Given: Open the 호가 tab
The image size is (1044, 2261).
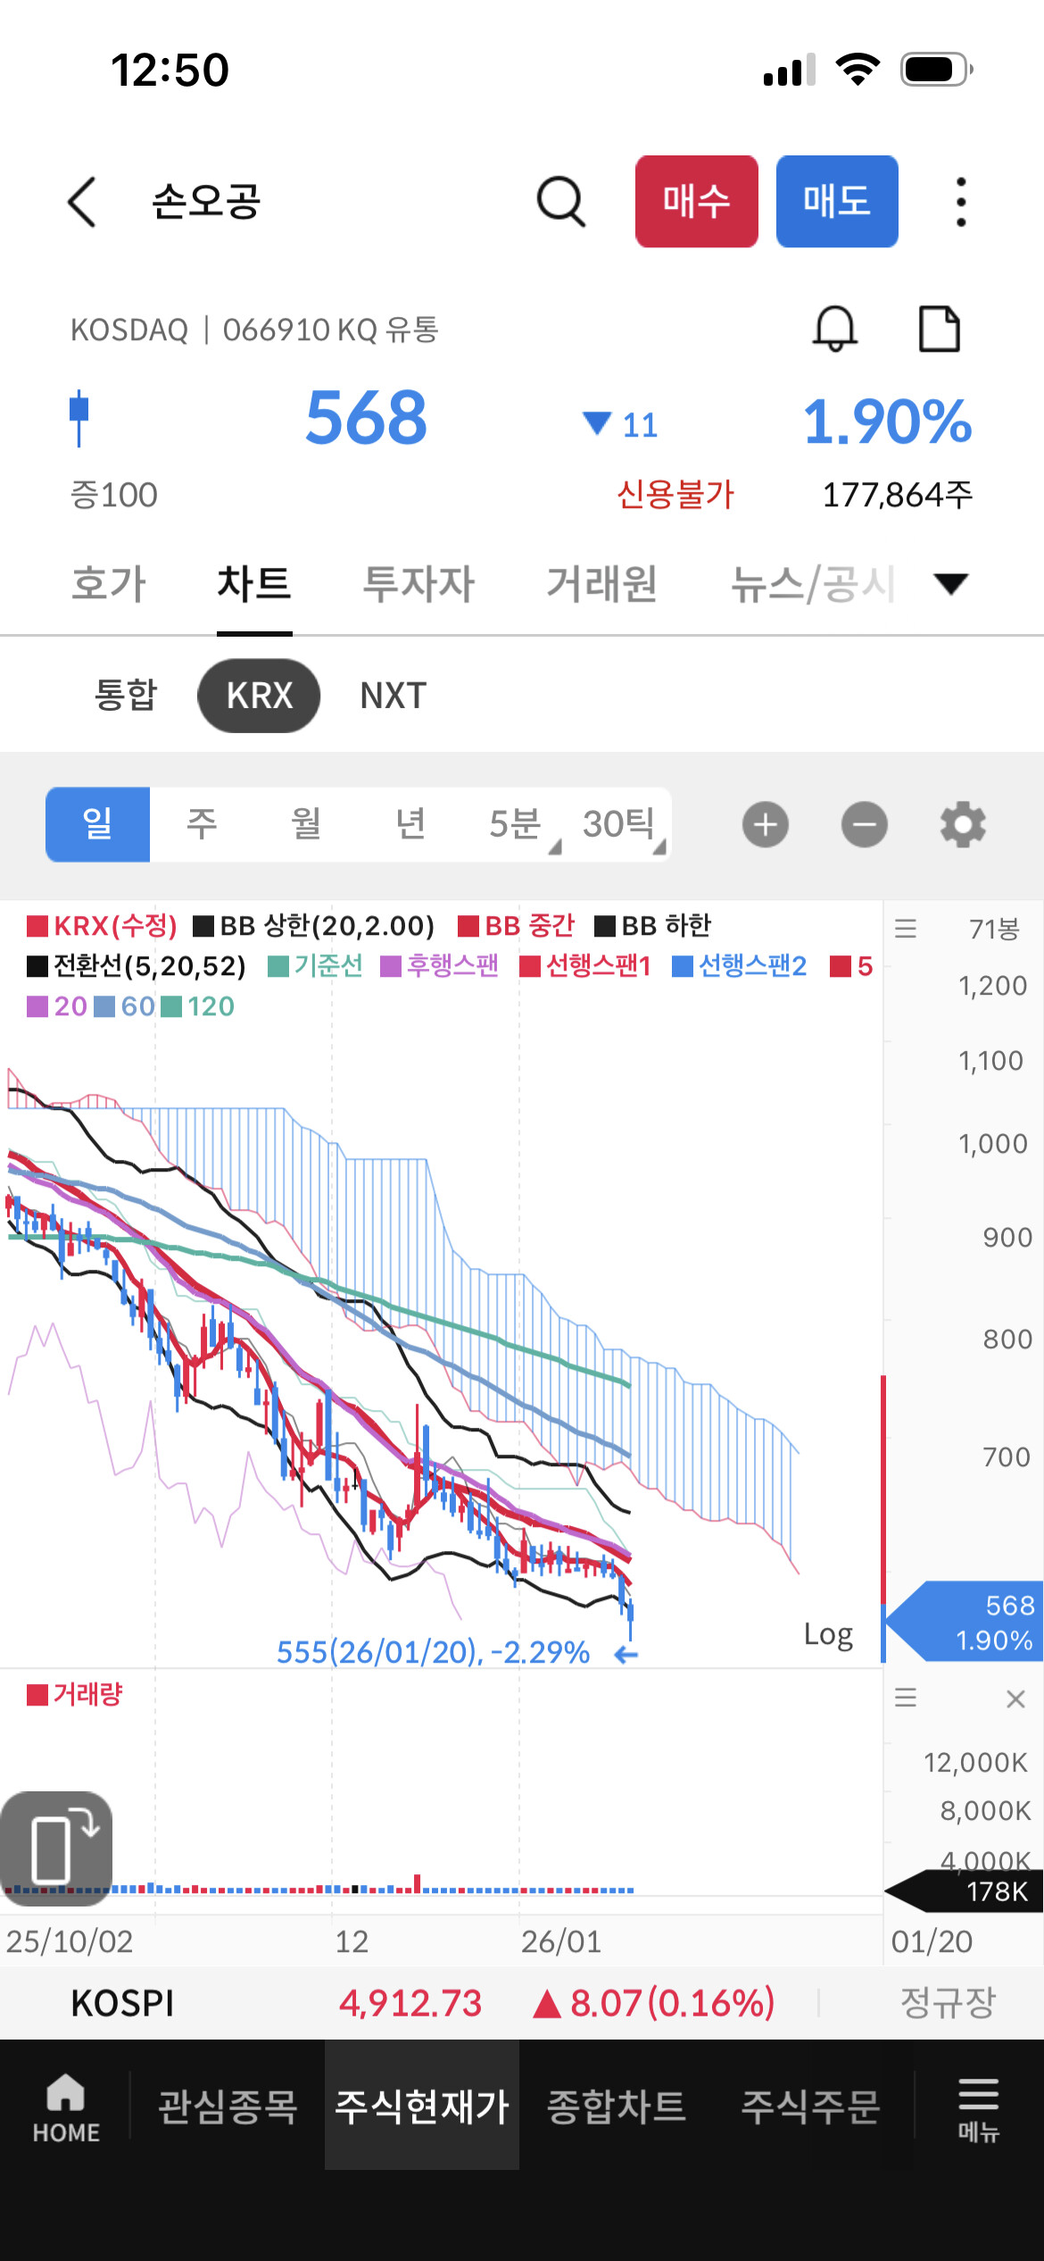Looking at the screenshot, I should click(109, 584).
